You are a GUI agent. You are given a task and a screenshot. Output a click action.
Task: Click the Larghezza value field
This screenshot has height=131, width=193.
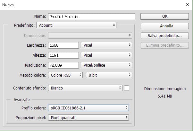(63, 45)
